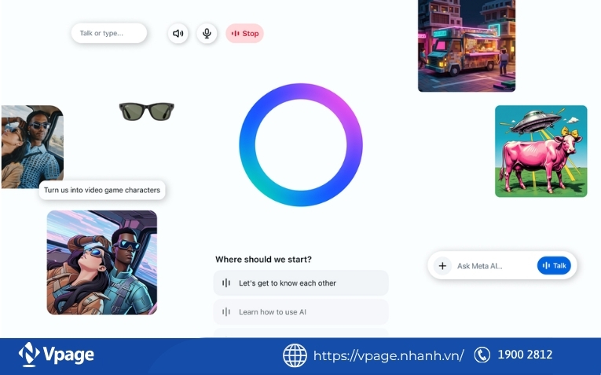Choose 'Learn how to use AI'

[301, 312]
